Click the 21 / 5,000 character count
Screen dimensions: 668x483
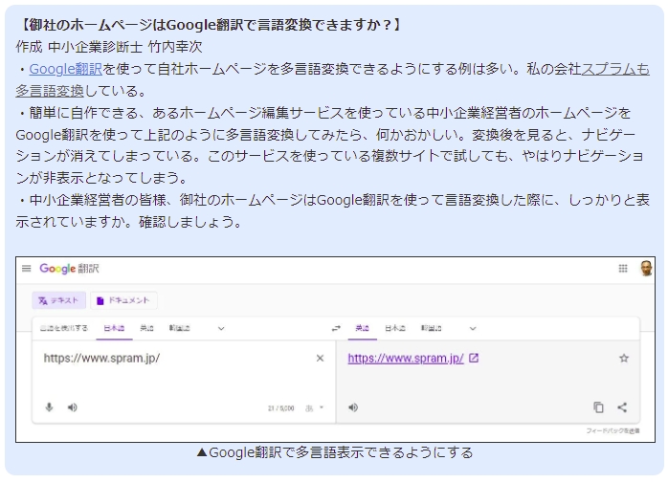(280, 408)
